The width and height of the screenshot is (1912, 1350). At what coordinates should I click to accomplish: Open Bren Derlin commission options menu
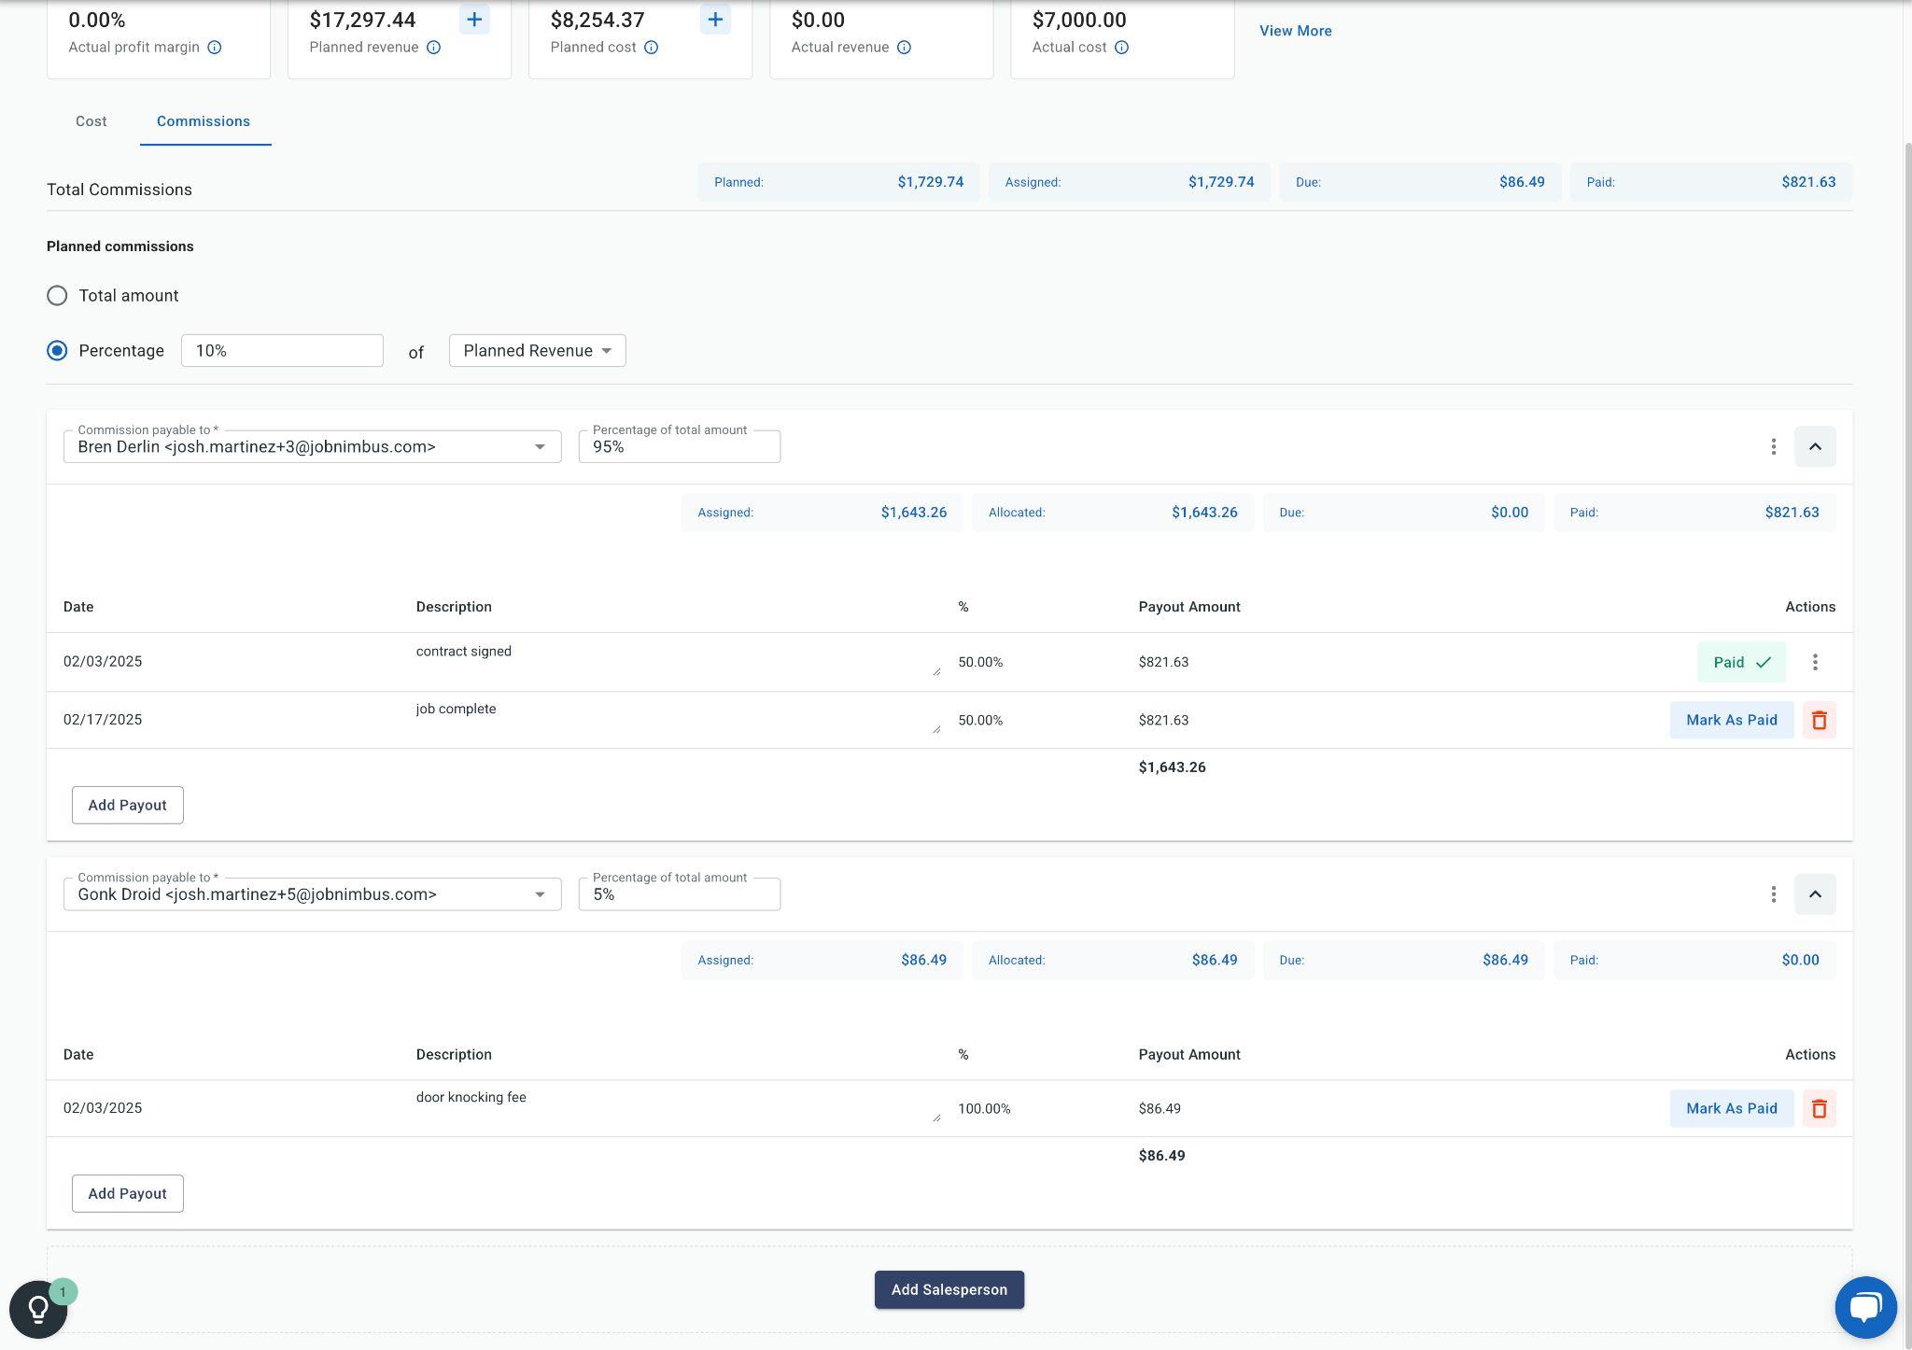click(x=1773, y=447)
